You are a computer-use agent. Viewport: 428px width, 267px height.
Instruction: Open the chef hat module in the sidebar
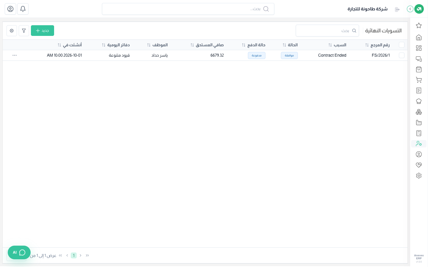(419, 101)
